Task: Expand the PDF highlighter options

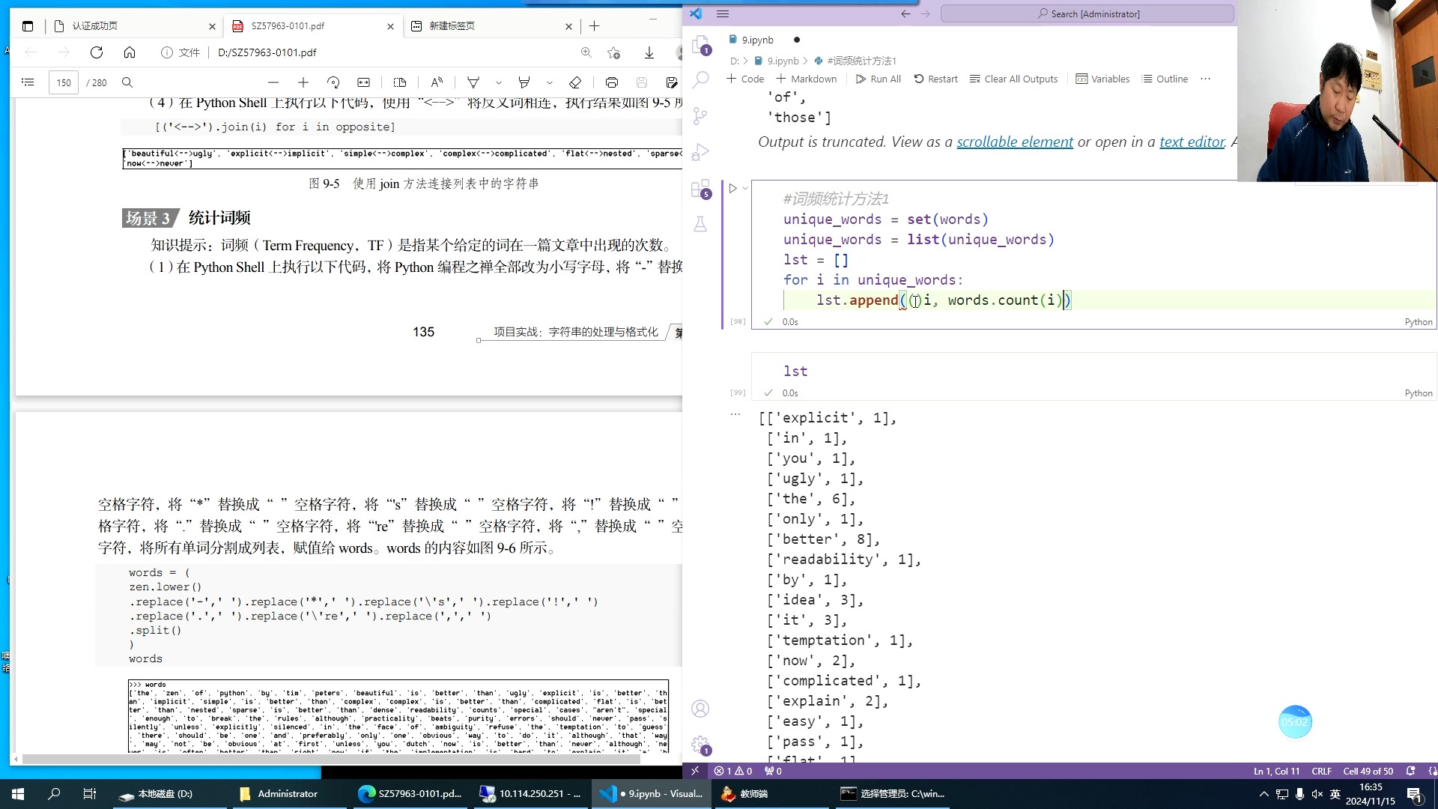Action: 549,82
